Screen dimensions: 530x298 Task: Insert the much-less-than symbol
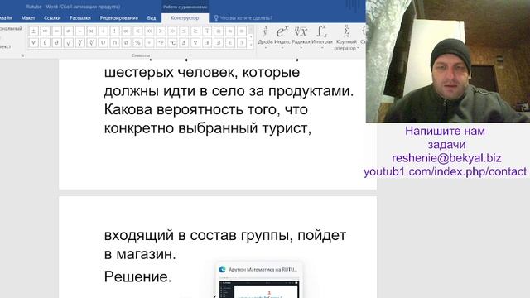pos(149,31)
